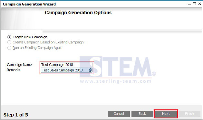Click the greyed-out Finish button
Screen dimensions: 203x120
pyautogui.click(x=189, y=114)
